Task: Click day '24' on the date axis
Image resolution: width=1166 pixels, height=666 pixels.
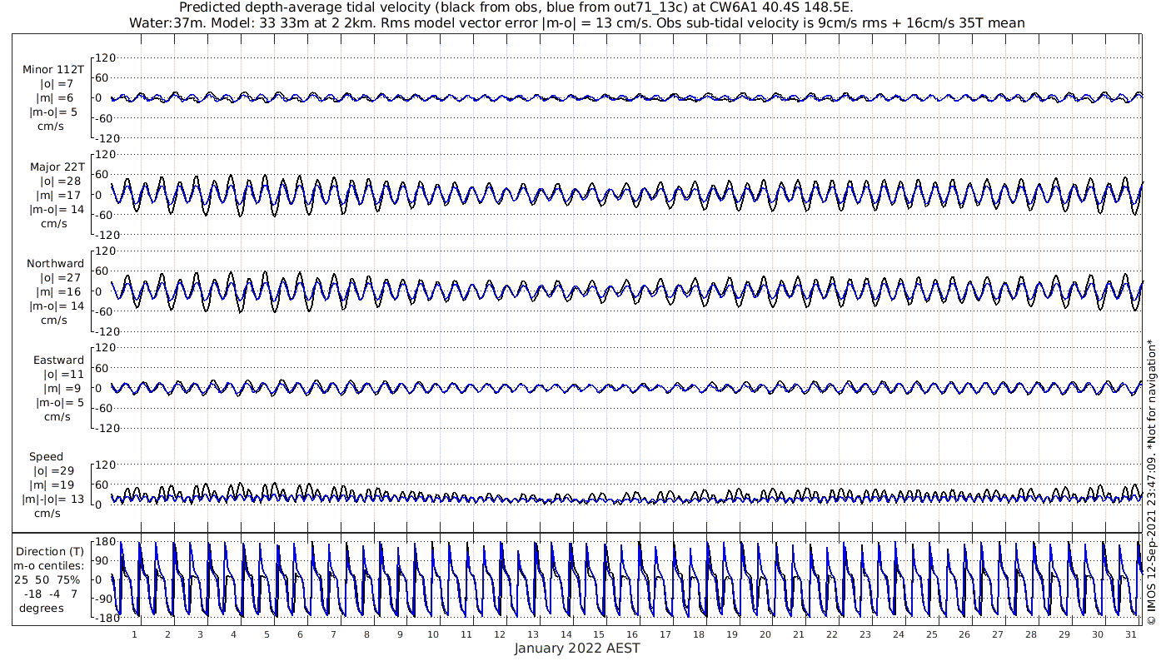Action: [x=898, y=634]
